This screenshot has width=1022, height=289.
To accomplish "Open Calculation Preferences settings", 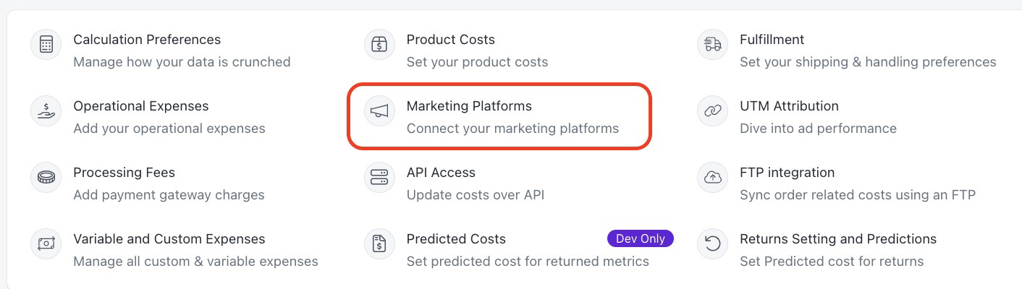I will tap(147, 40).
